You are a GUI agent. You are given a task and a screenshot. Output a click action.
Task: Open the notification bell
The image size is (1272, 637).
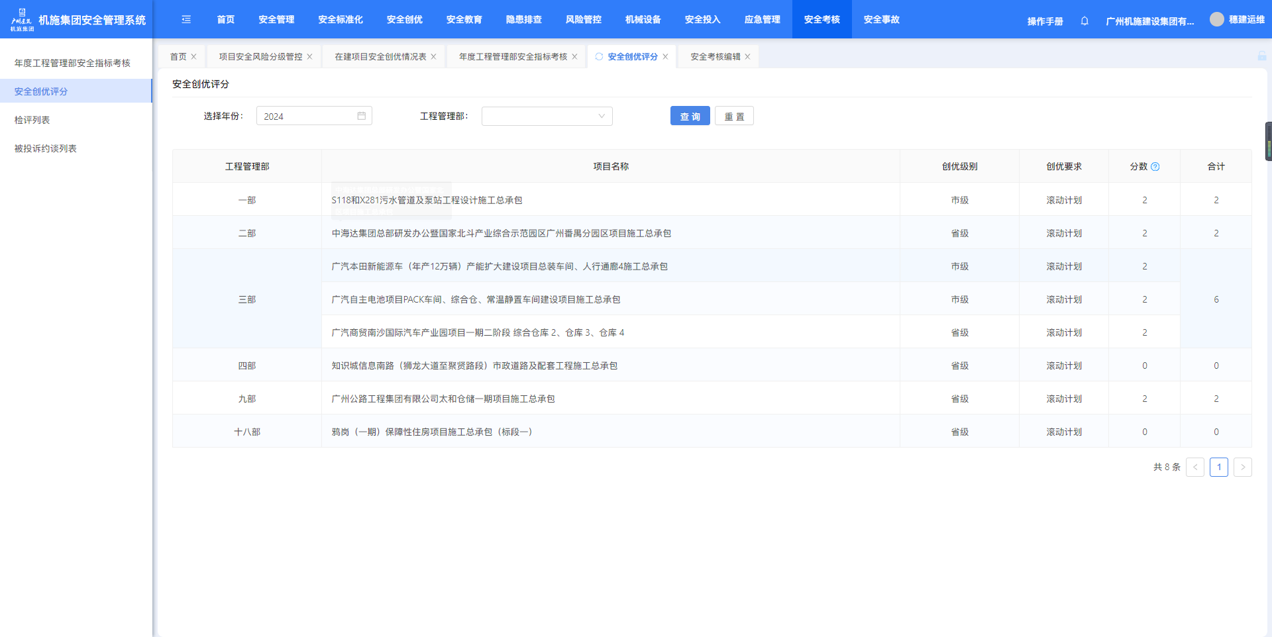click(1085, 21)
